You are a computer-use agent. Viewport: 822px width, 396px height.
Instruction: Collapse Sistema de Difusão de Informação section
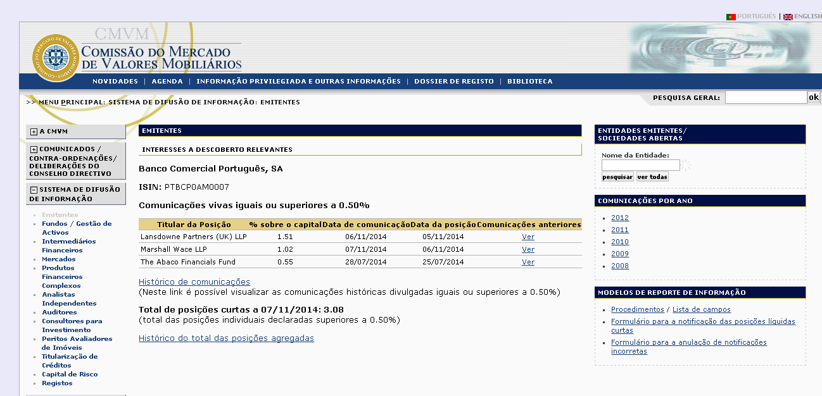(x=34, y=190)
